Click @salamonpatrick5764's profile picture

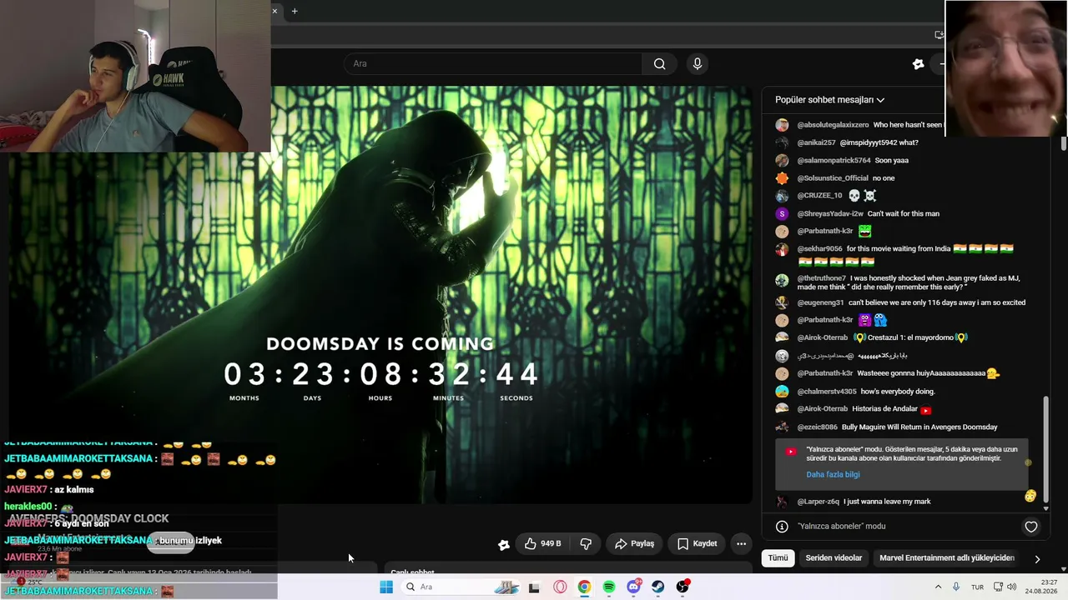pyautogui.click(x=782, y=160)
